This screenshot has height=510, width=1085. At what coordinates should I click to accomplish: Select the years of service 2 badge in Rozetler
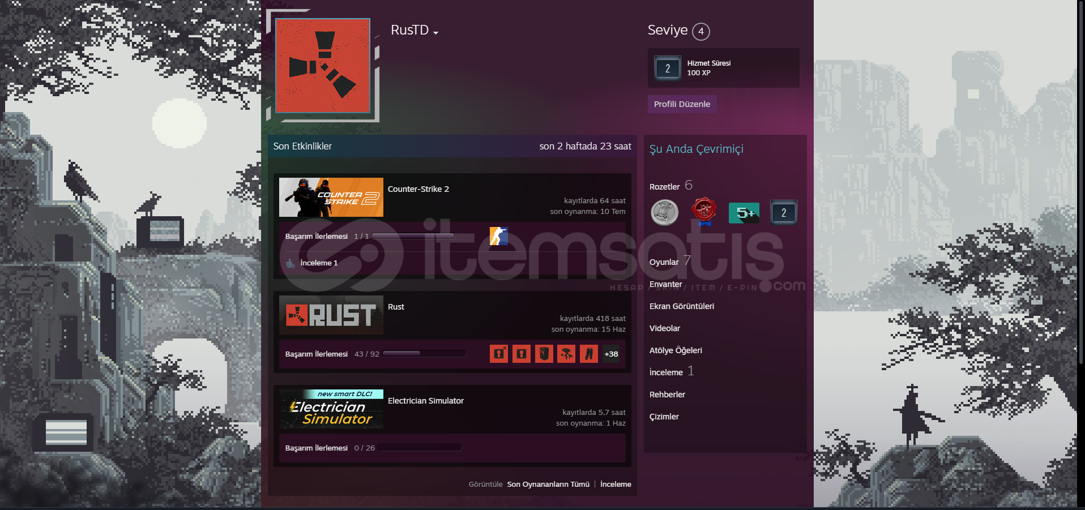point(784,213)
